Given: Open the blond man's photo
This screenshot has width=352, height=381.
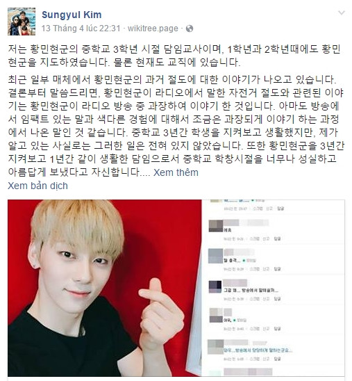Looking at the screenshot, I should pyautogui.click(x=105, y=288).
